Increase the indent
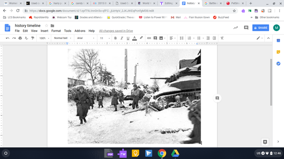 click(214, 38)
